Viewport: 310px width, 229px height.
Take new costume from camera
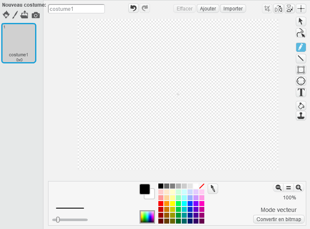point(36,15)
